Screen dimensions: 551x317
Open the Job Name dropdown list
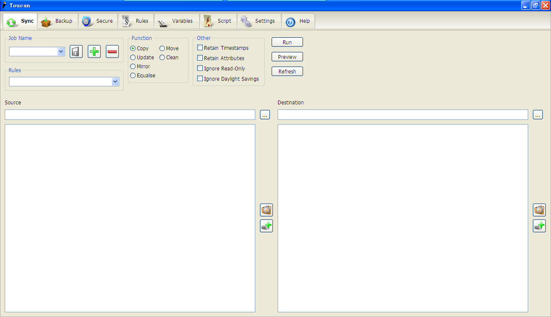[x=61, y=52]
